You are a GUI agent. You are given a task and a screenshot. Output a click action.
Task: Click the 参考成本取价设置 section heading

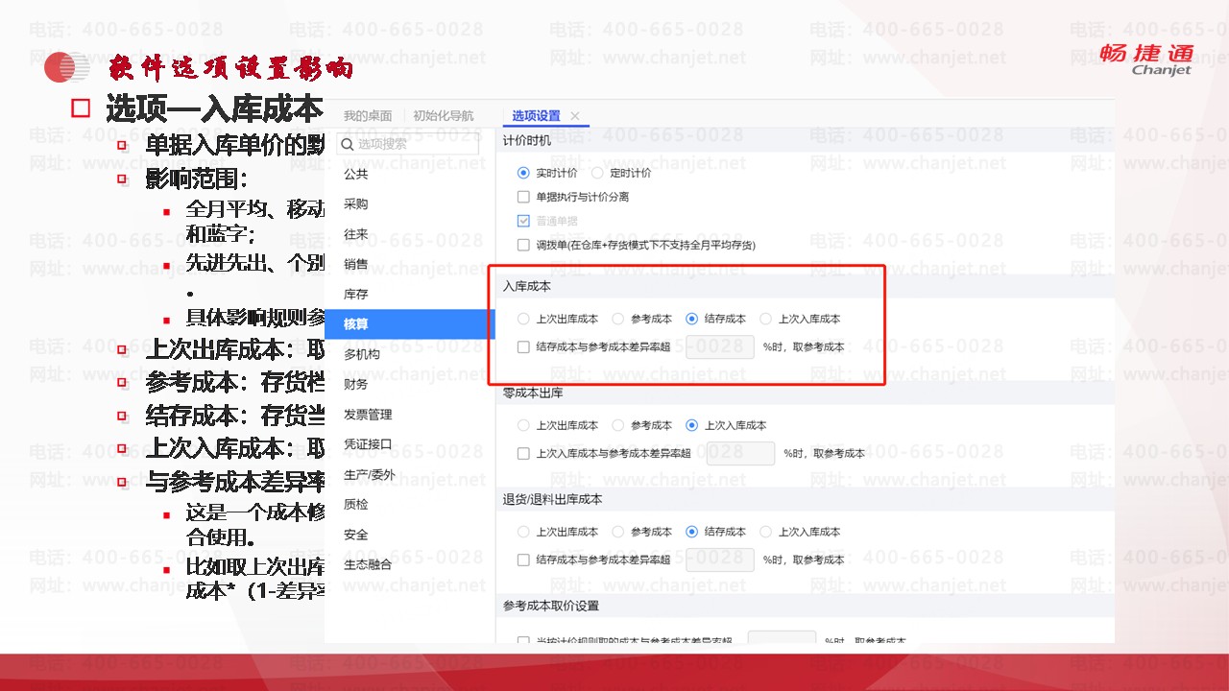tap(551, 606)
